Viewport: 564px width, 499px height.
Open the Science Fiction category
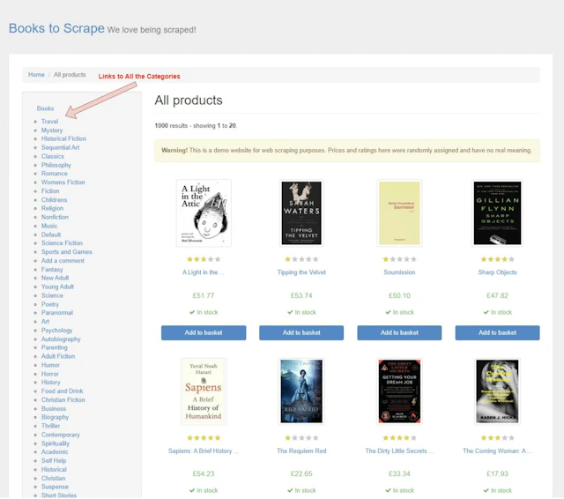click(x=62, y=242)
